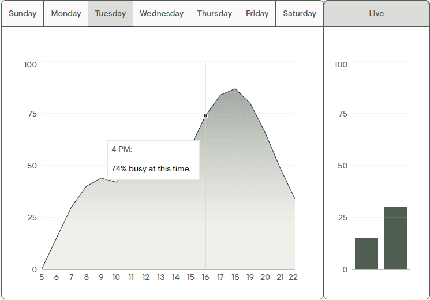The height and width of the screenshot is (300, 430).
Task: Click the curve peak above hour 18
Action: point(235,89)
